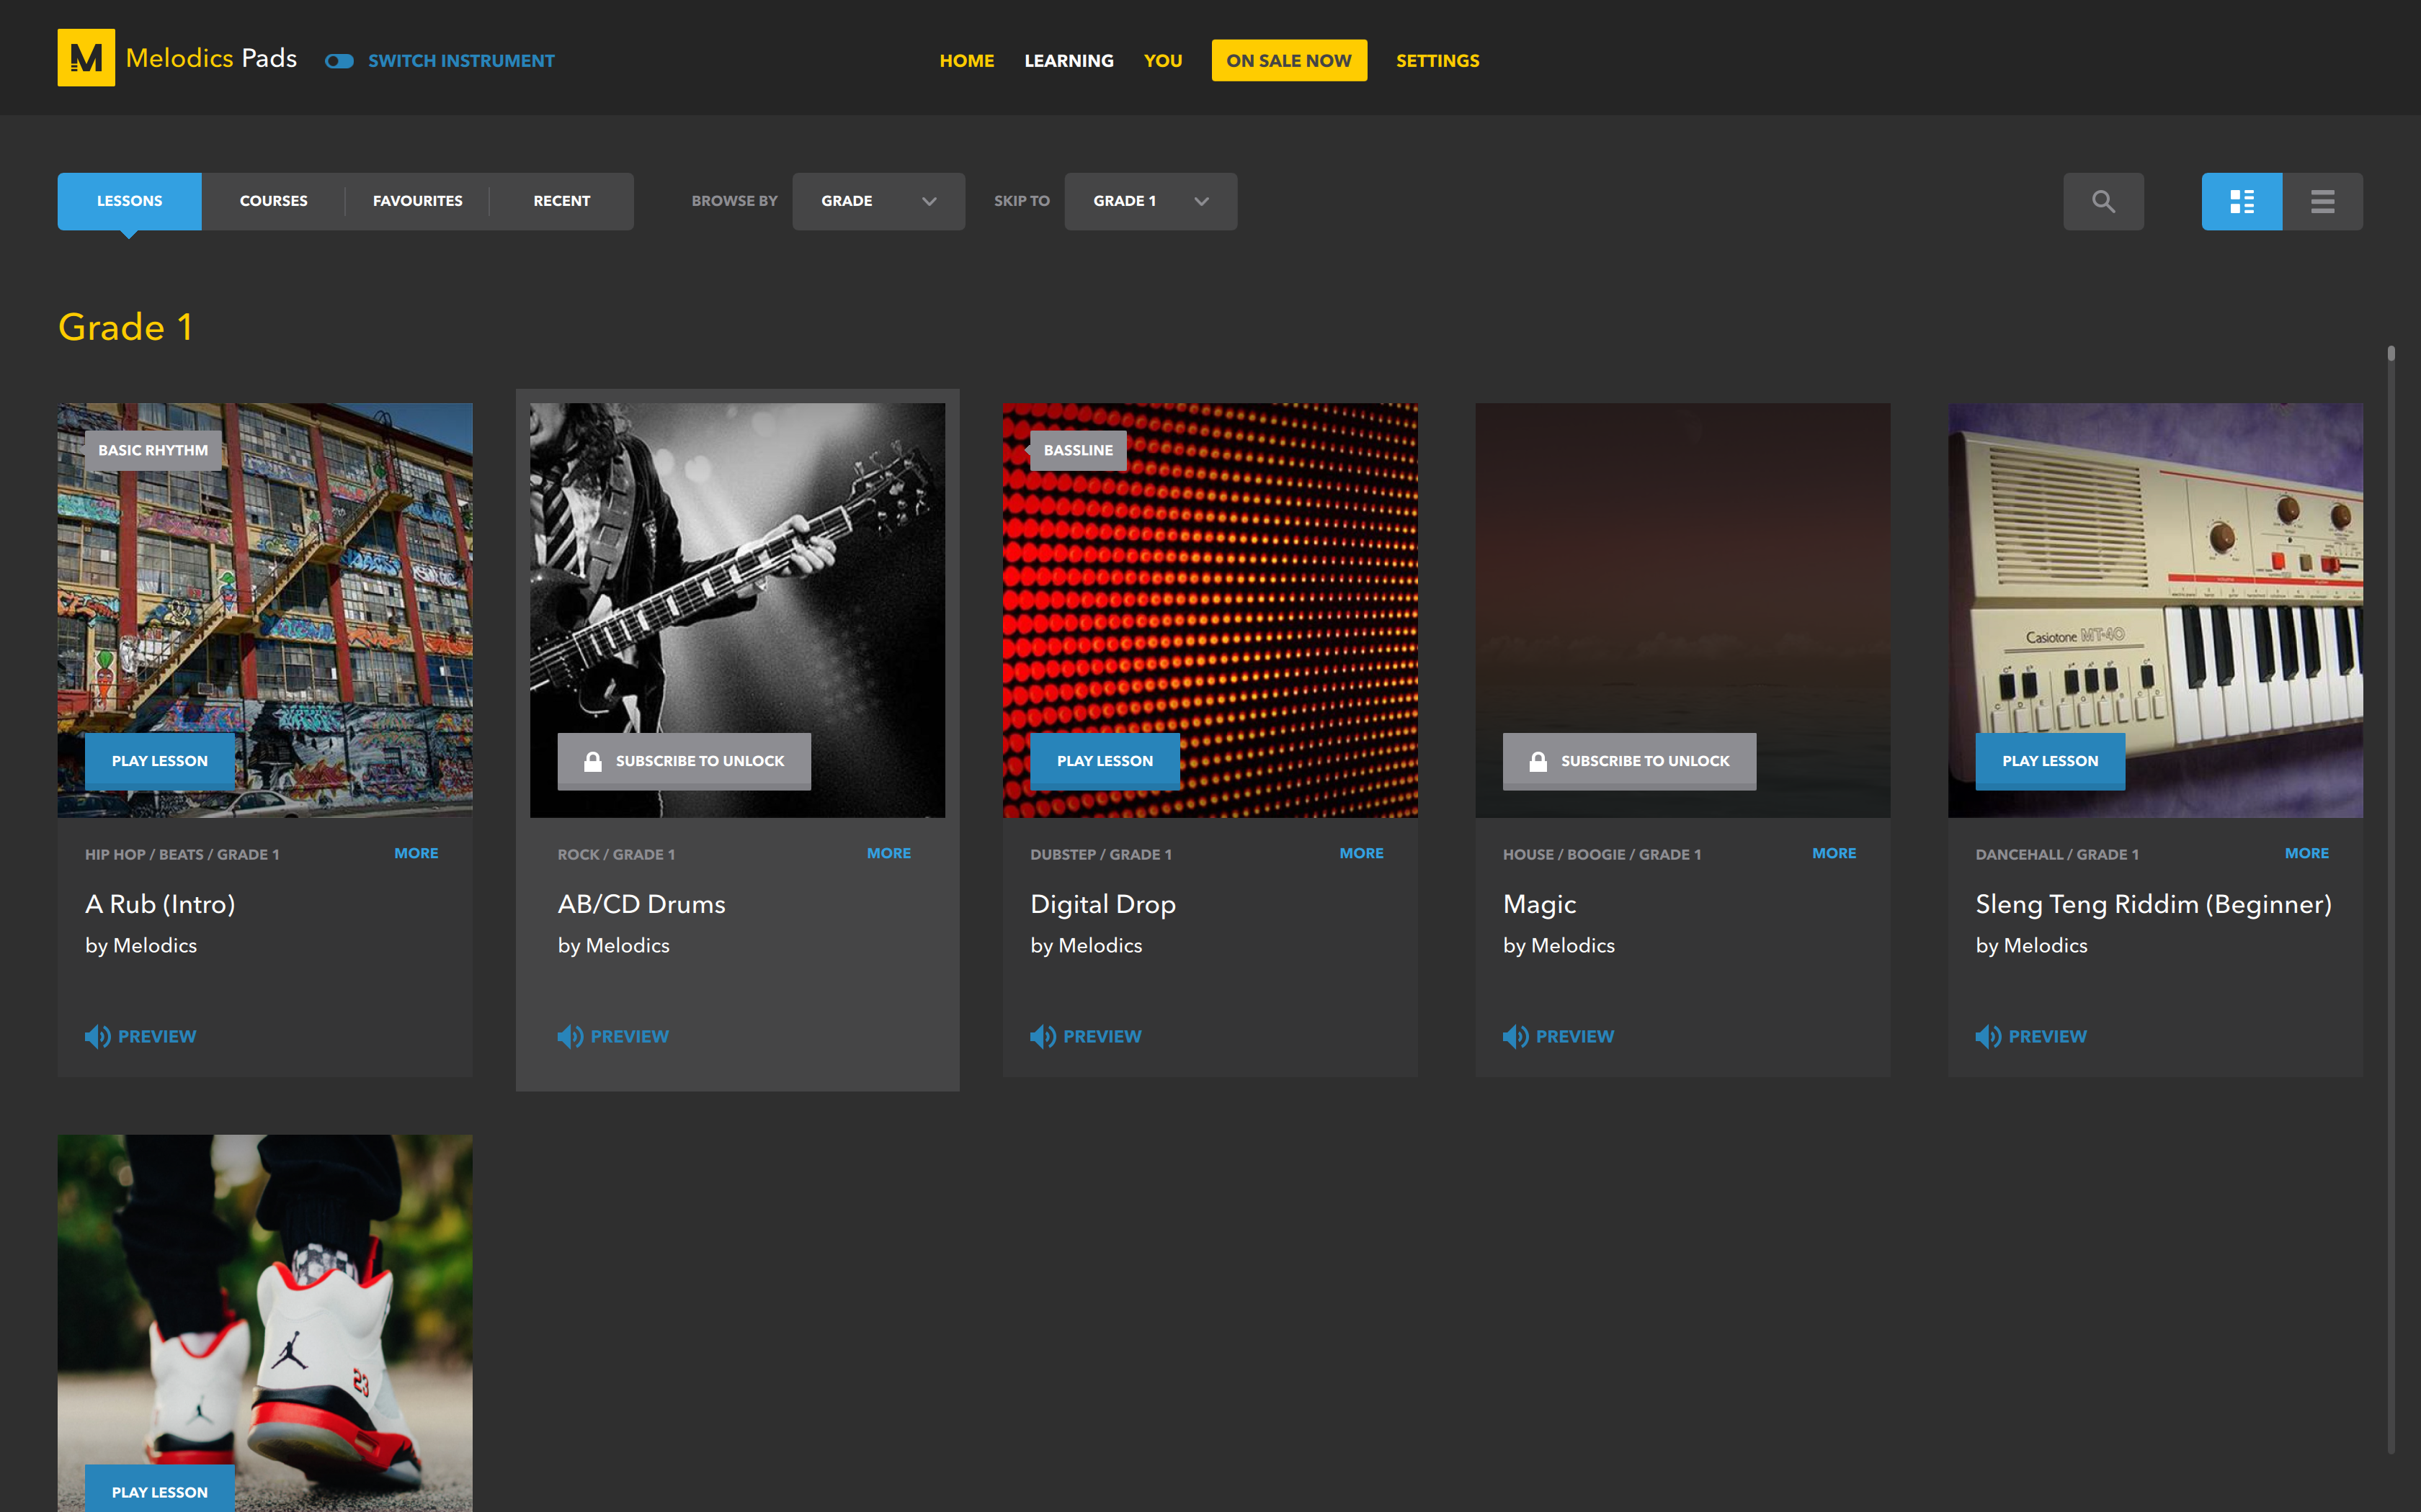Play speaker preview for Digital Drop
The image size is (2421, 1512).
click(1043, 1036)
